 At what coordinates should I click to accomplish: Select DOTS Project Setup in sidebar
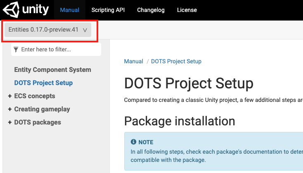tap(43, 83)
